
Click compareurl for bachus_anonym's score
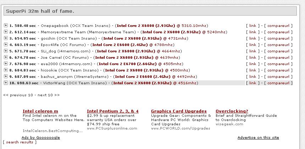pos(278,77)
